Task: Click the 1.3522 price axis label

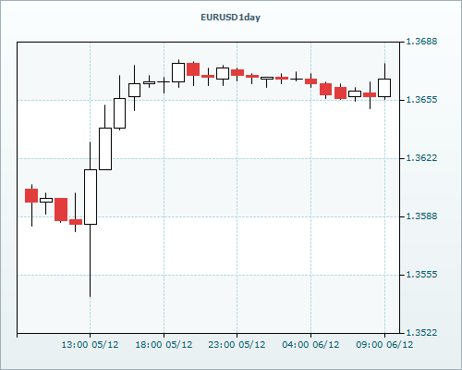Action: coord(421,333)
